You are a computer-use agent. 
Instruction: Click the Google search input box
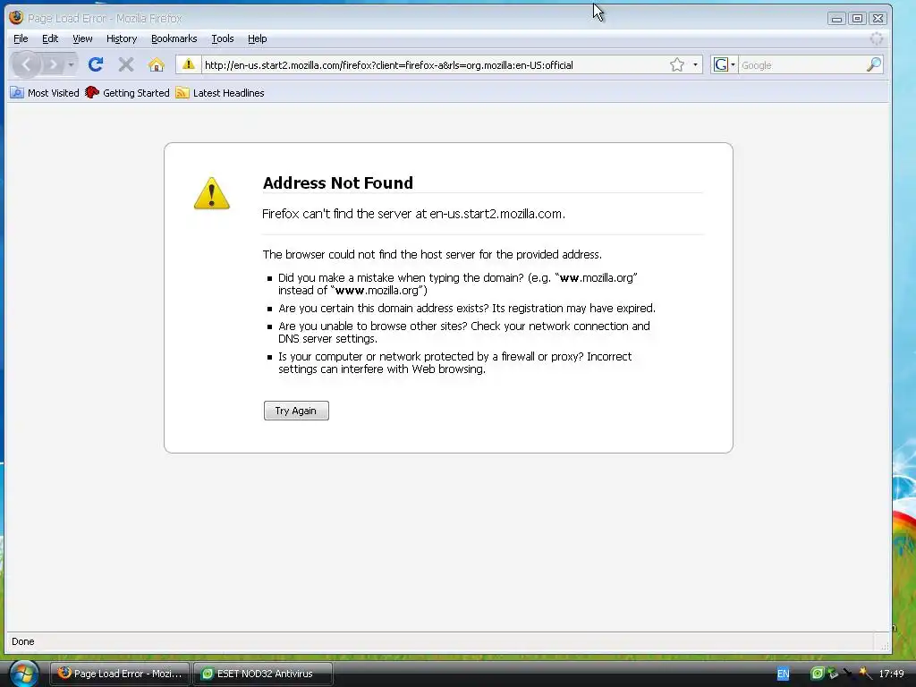(x=802, y=64)
